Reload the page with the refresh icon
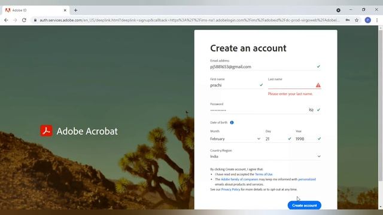Viewport: 383px width, 215px height. coord(24,20)
